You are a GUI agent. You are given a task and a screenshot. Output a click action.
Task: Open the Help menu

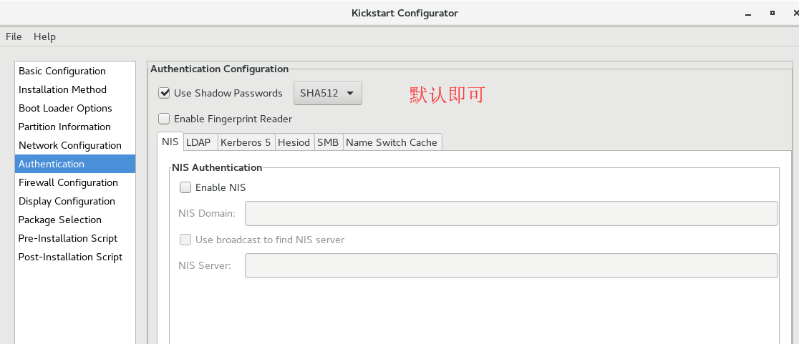[x=45, y=36]
